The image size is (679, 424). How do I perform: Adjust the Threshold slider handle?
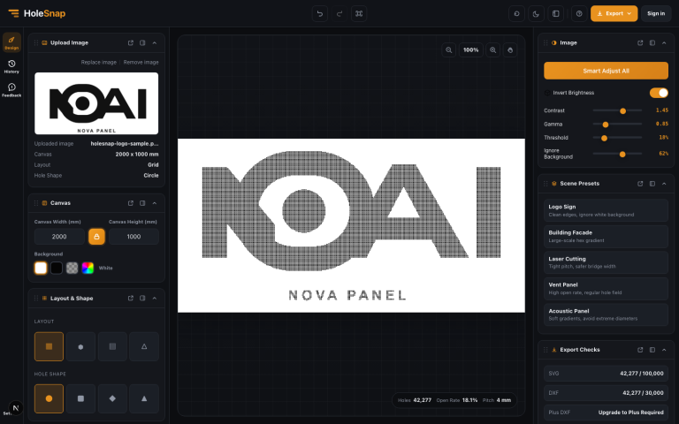pyautogui.click(x=604, y=138)
